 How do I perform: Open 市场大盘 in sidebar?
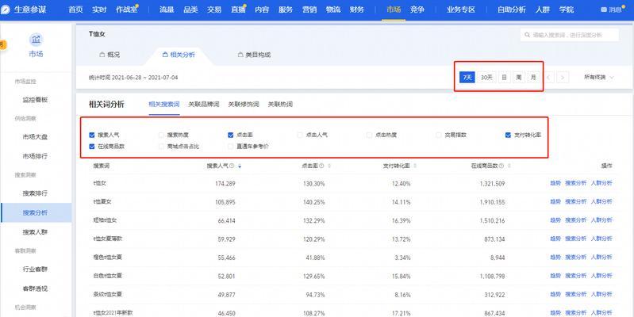point(35,137)
